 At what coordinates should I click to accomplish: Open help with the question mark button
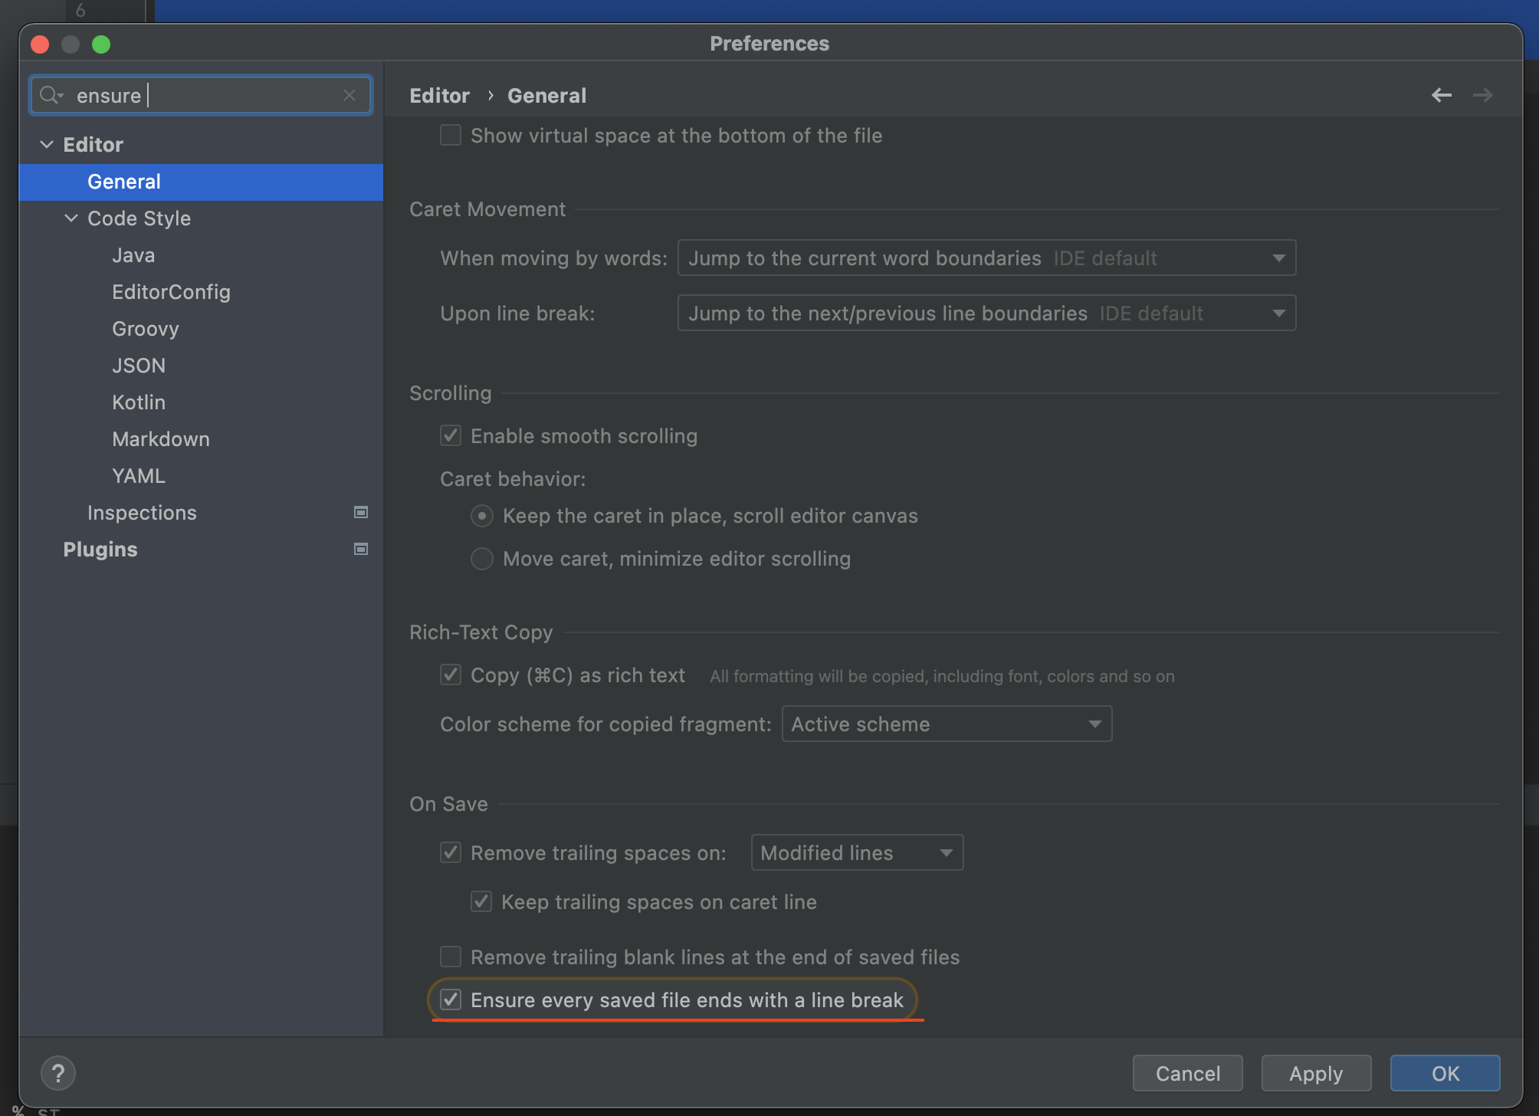(x=58, y=1073)
